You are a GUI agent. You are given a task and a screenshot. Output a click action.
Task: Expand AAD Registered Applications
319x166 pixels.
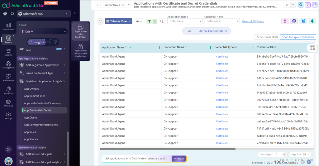pyautogui.click(x=43, y=65)
